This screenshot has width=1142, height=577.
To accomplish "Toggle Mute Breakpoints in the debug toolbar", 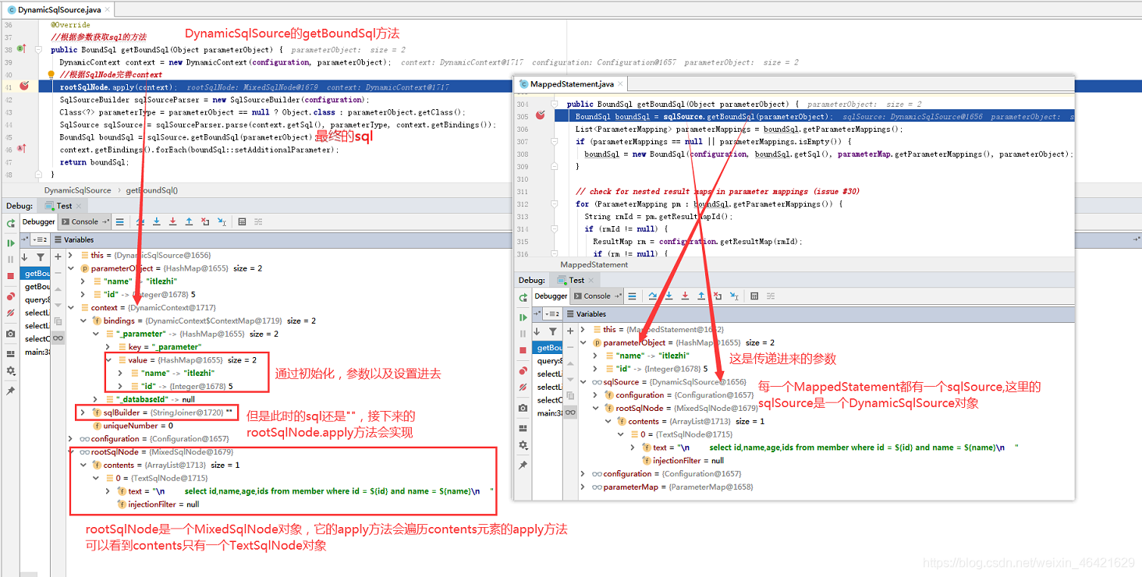I will [9, 310].
